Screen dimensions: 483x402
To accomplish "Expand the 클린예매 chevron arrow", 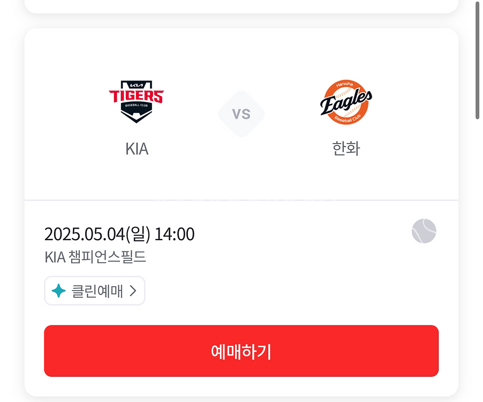I will [x=133, y=291].
